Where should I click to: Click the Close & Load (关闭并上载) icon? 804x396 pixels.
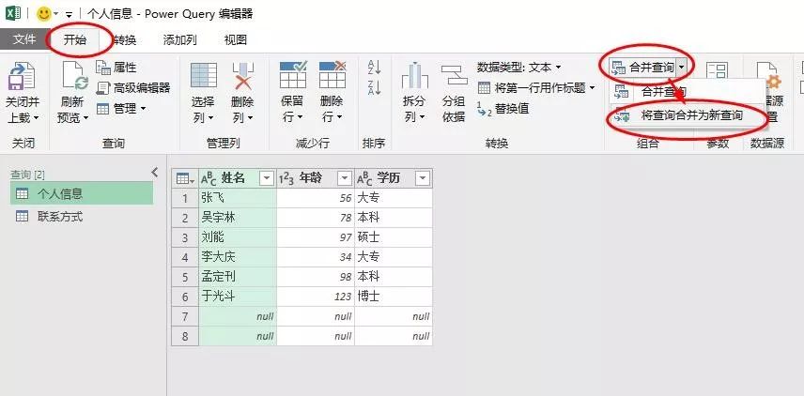pos(23,76)
